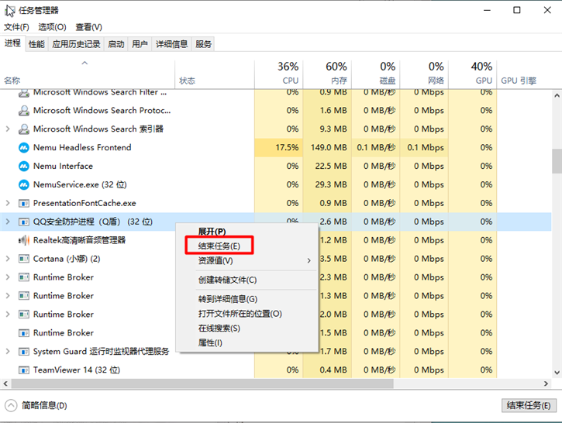Expand the QQ安全防护进程 process group

pos(8,222)
